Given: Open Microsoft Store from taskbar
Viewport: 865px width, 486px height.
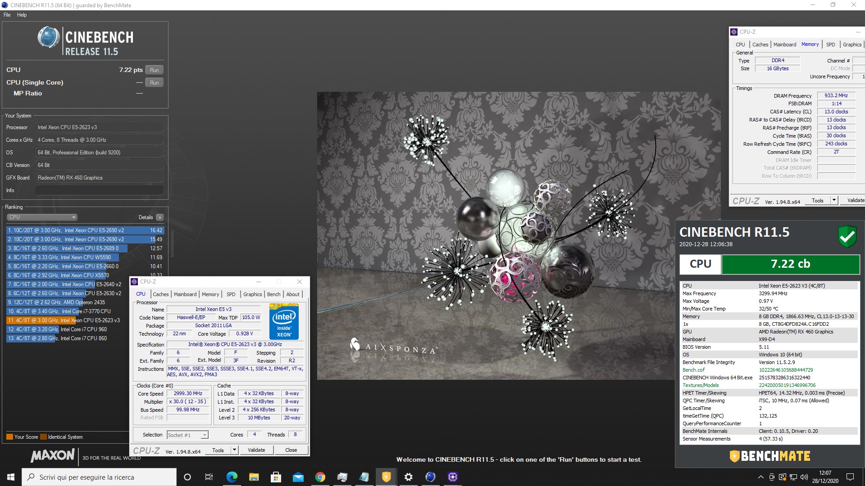Looking at the screenshot, I should tap(276, 477).
